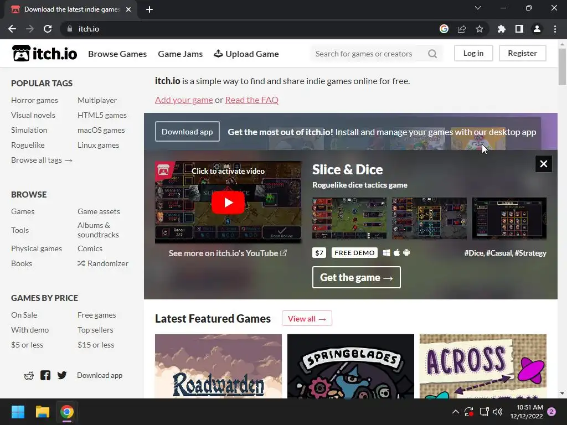Open the Free games link

coord(96,315)
